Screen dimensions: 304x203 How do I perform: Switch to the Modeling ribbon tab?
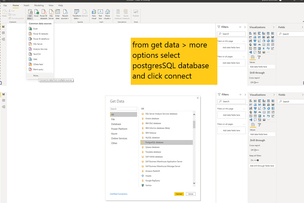coord(39,6)
